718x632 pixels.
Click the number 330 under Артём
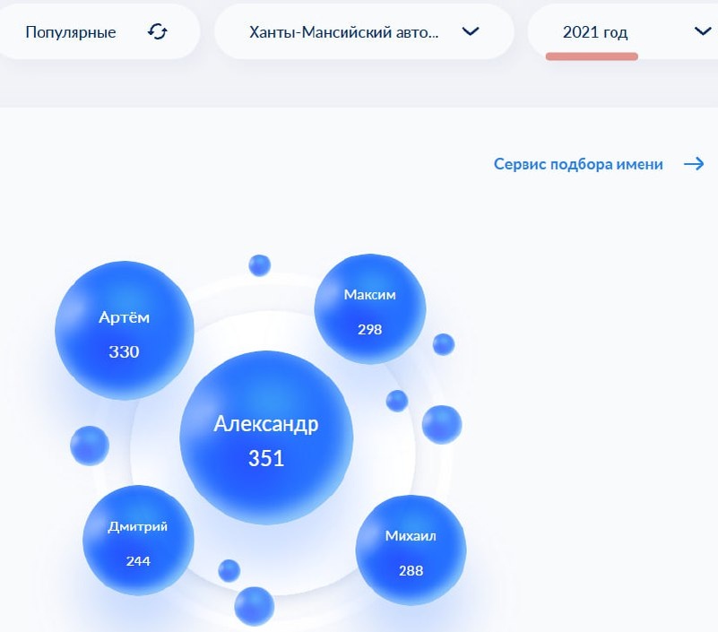(x=124, y=351)
